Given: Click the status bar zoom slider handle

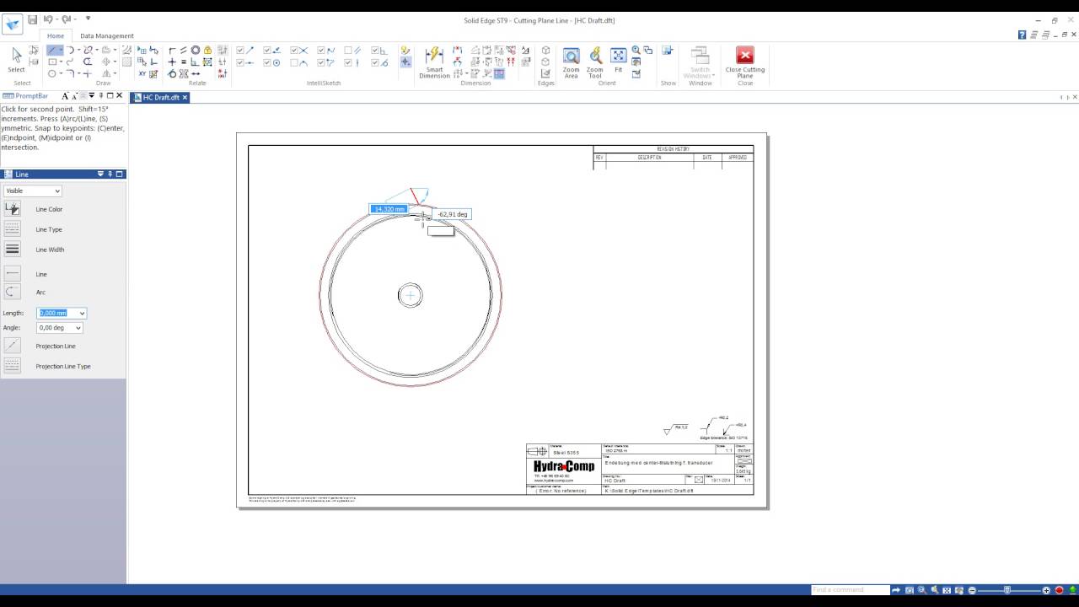Looking at the screenshot, I should pyautogui.click(x=1007, y=590).
